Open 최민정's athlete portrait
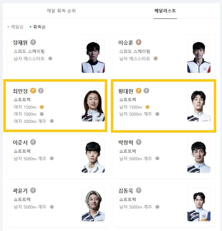This screenshot has height=231, width=222. 93,105
